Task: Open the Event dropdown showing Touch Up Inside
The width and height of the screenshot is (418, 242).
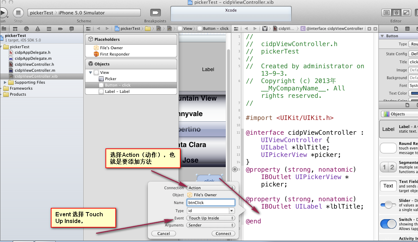Action: 211,218
